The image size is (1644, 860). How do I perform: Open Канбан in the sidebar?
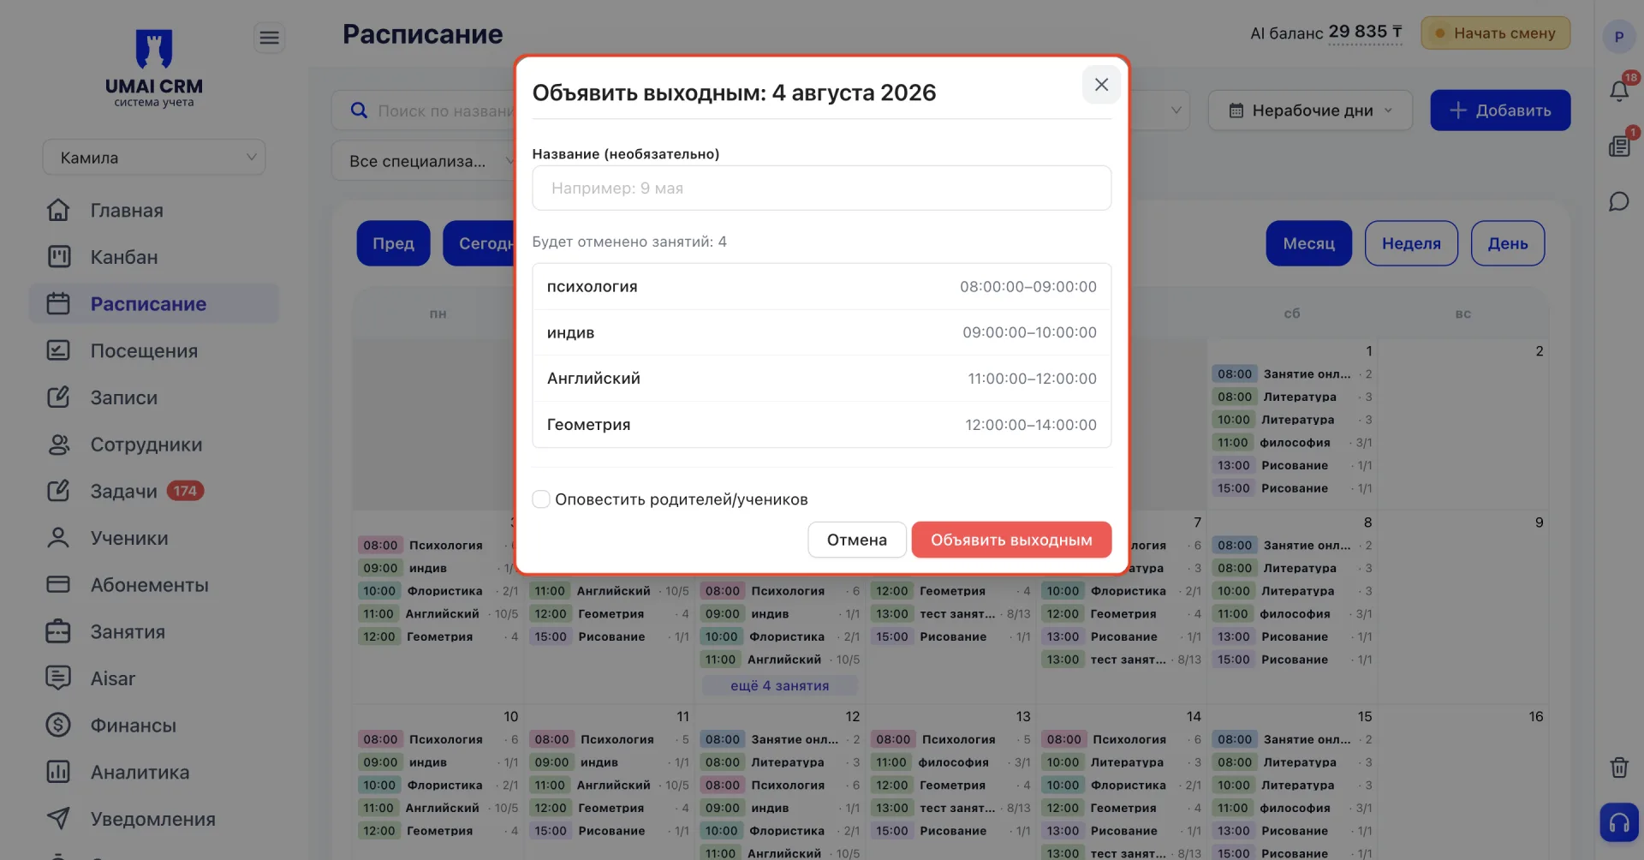click(x=124, y=257)
